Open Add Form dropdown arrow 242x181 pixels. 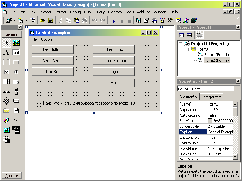(26, 20)
